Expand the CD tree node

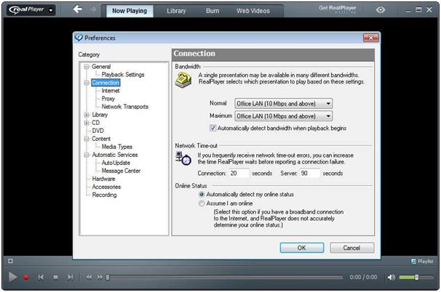click(87, 123)
